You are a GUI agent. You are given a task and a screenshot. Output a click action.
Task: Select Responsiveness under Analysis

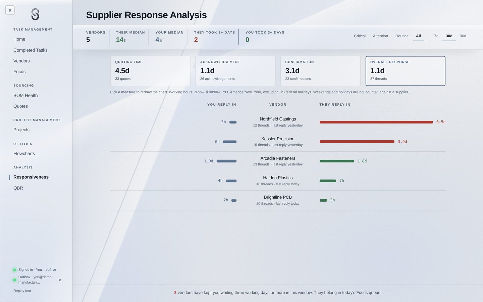click(x=31, y=177)
